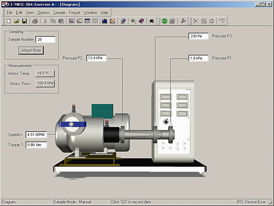
Task: Click the save floppy disk icon
Action: pyautogui.click(x=25, y=21)
